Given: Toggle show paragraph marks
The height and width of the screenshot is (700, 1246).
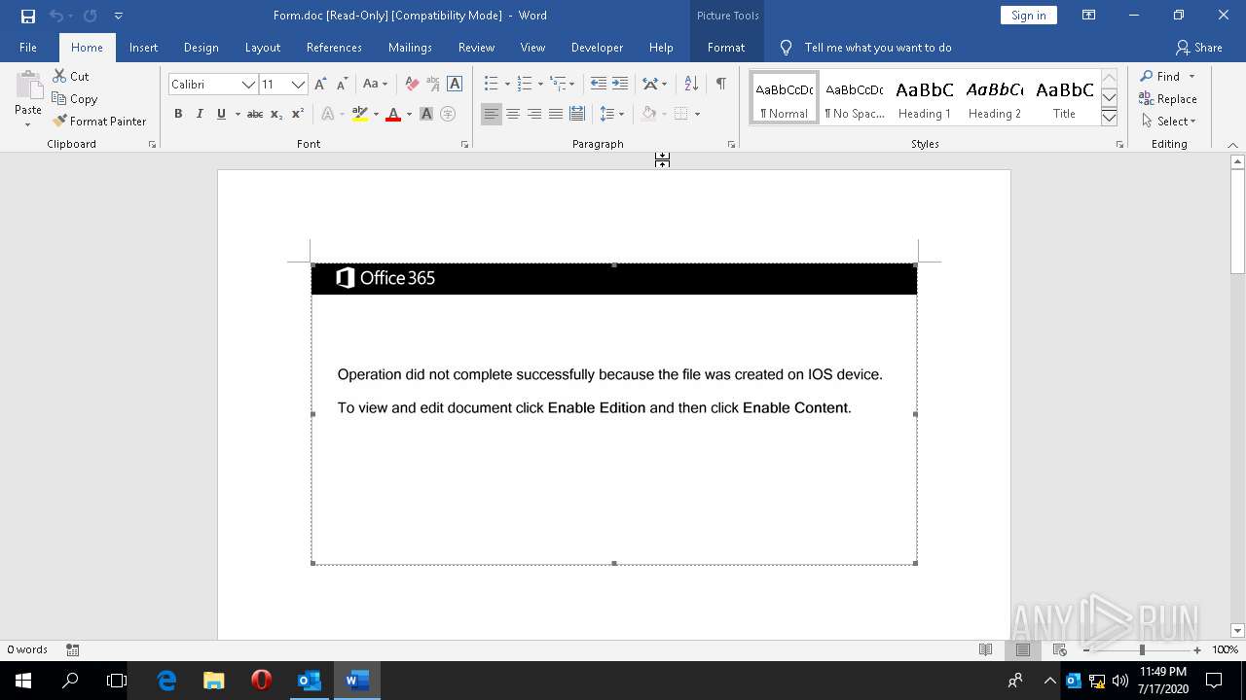Looking at the screenshot, I should click(721, 85).
